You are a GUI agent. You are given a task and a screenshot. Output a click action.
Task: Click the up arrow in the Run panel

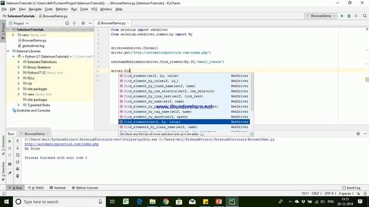point(18,141)
